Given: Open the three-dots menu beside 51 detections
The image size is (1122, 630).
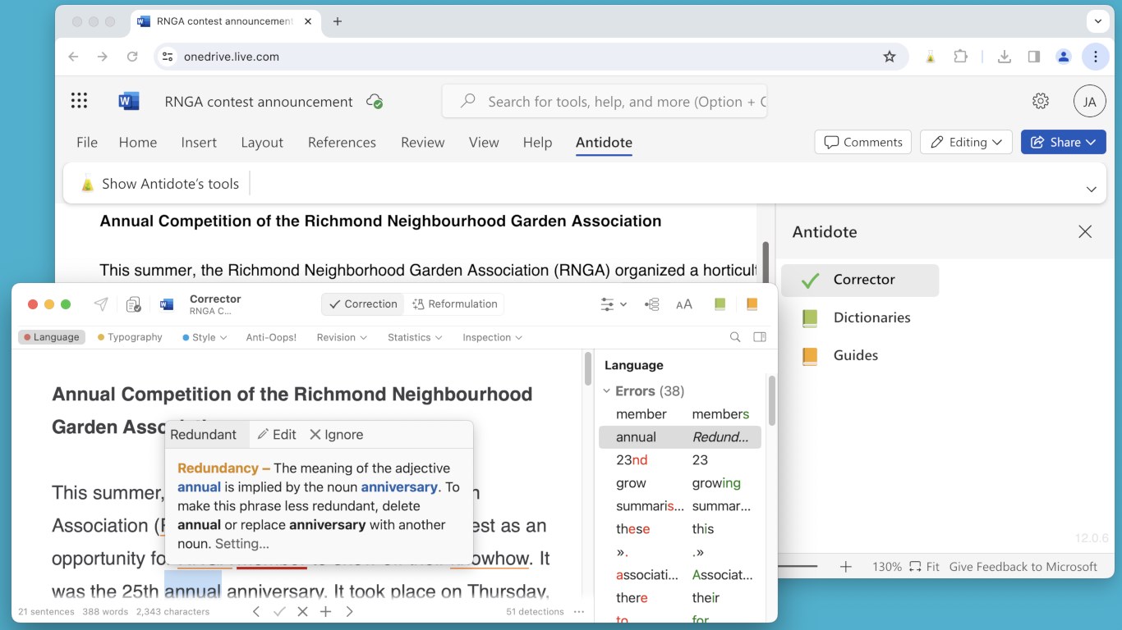Looking at the screenshot, I should (x=579, y=612).
